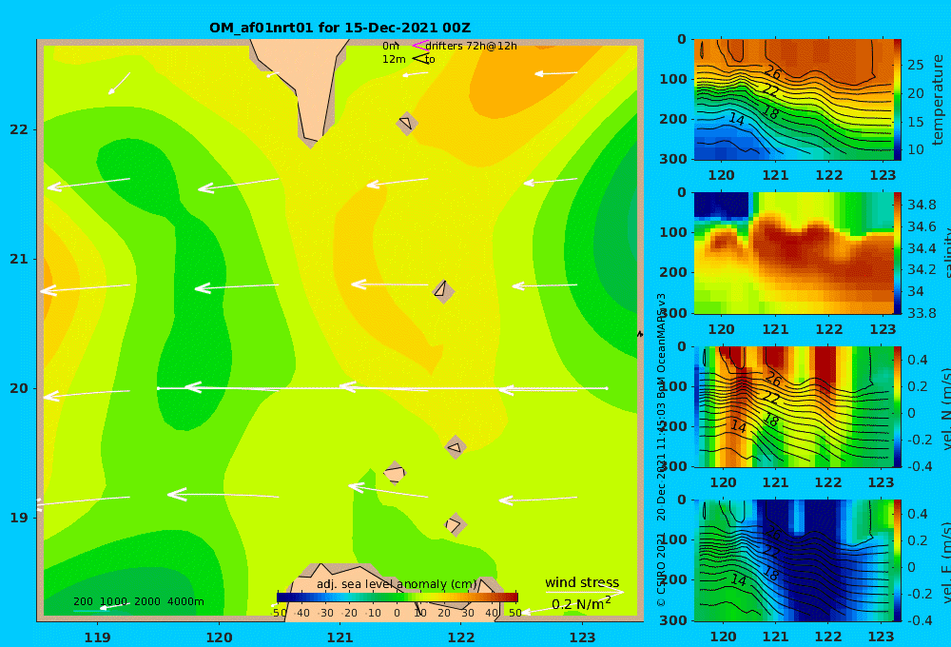951x647 pixels.
Task: Click the '26' contour label in temperature panel
Action: tap(772, 73)
